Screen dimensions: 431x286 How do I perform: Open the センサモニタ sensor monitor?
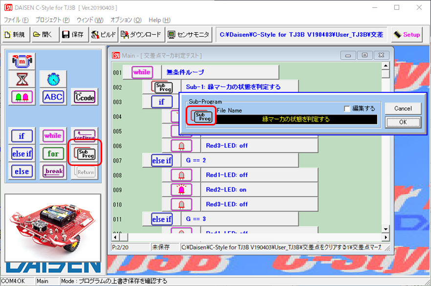pyautogui.click(x=190, y=35)
